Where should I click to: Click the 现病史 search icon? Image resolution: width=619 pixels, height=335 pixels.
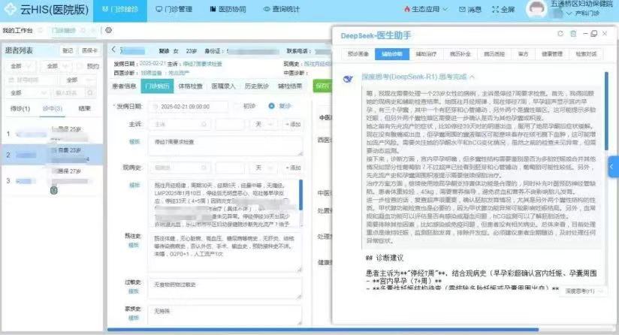pos(204,167)
